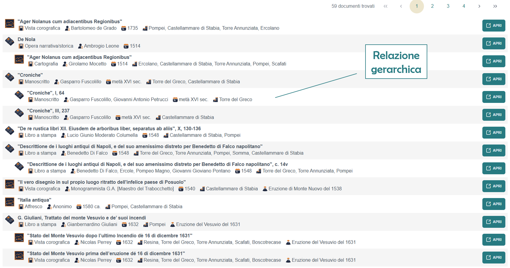Open the "Croniche", III, 237 title
Viewport: 510px width, 268px height.
coord(48,111)
